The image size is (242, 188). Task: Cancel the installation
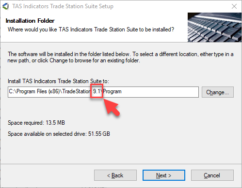click(x=212, y=175)
